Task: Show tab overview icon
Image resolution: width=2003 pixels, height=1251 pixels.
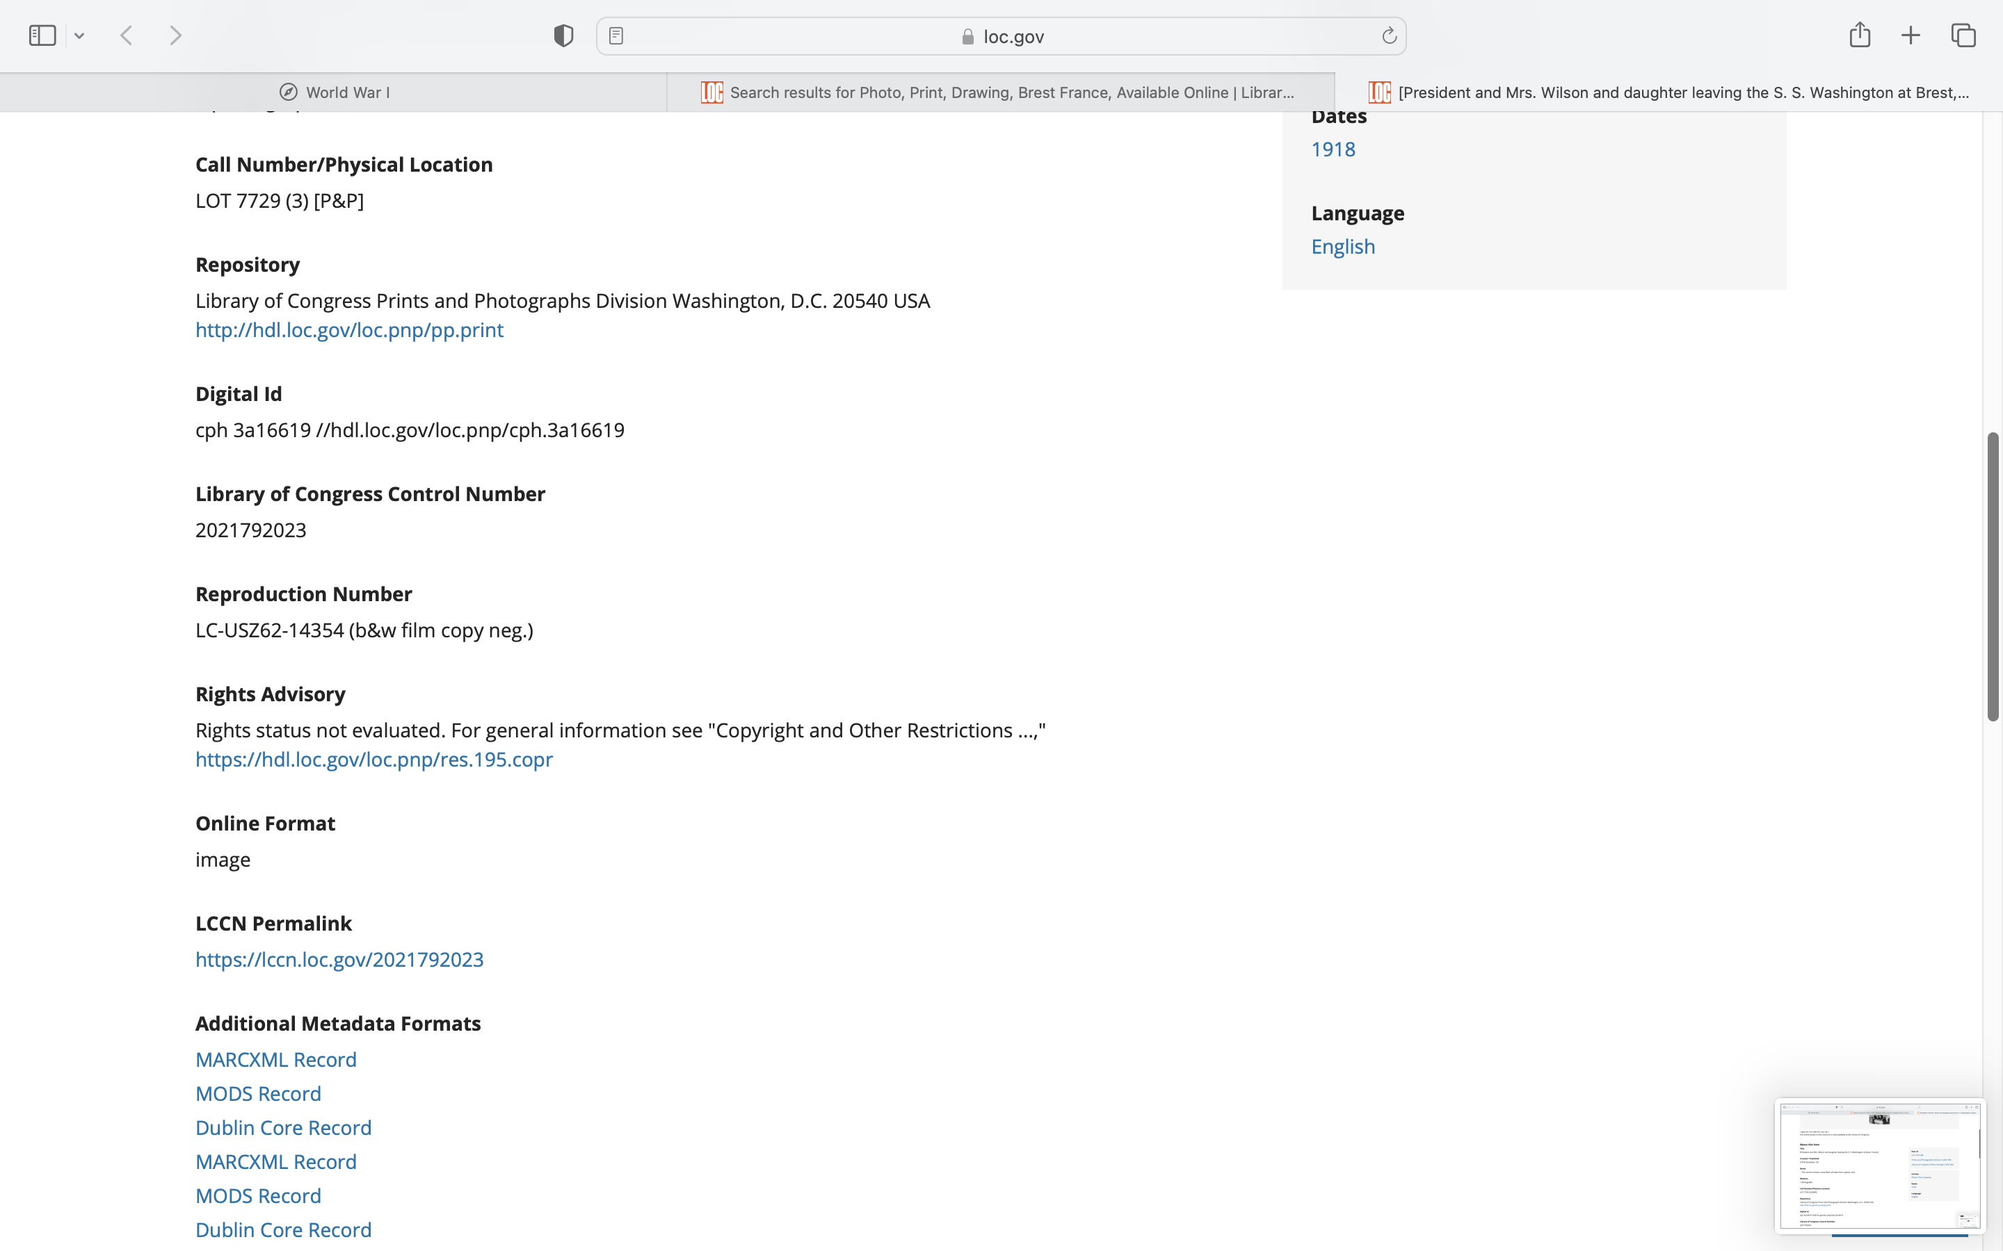Action: pos(1963,35)
